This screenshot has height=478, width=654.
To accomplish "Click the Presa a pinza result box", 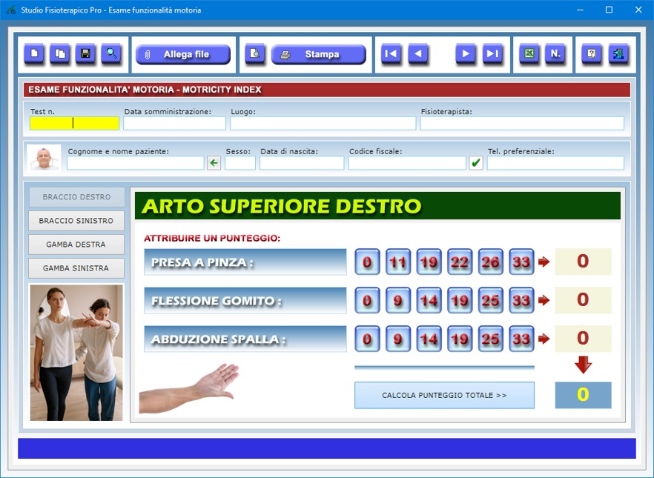I will (583, 262).
